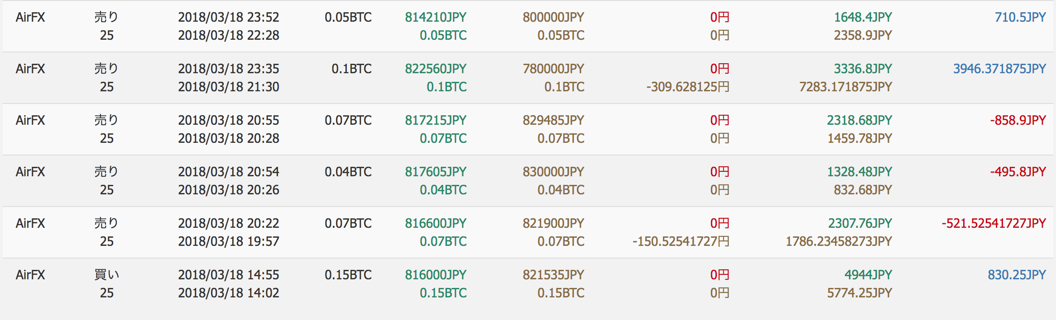This screenshot has height=320, width=1056.
Task: Select the trade closed at 2018/03/18 20:55
Action: click(x=528, y=129)
